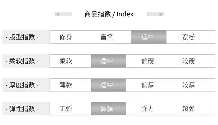Screen dimensions: 218x125
Task: Select 直筒 fit option
Action: point(107,37)
